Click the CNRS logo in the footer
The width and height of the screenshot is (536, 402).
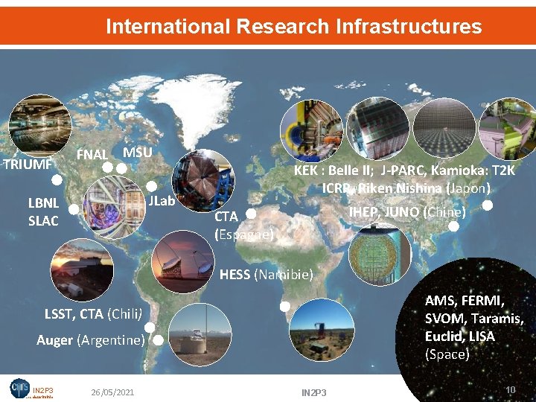click(20, 388)
